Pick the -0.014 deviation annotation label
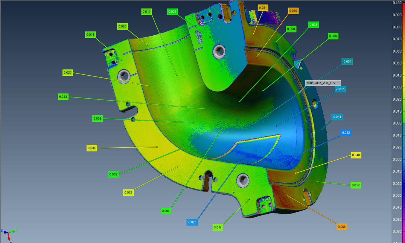This screenshot has width=405, height=243. [337, 117]
